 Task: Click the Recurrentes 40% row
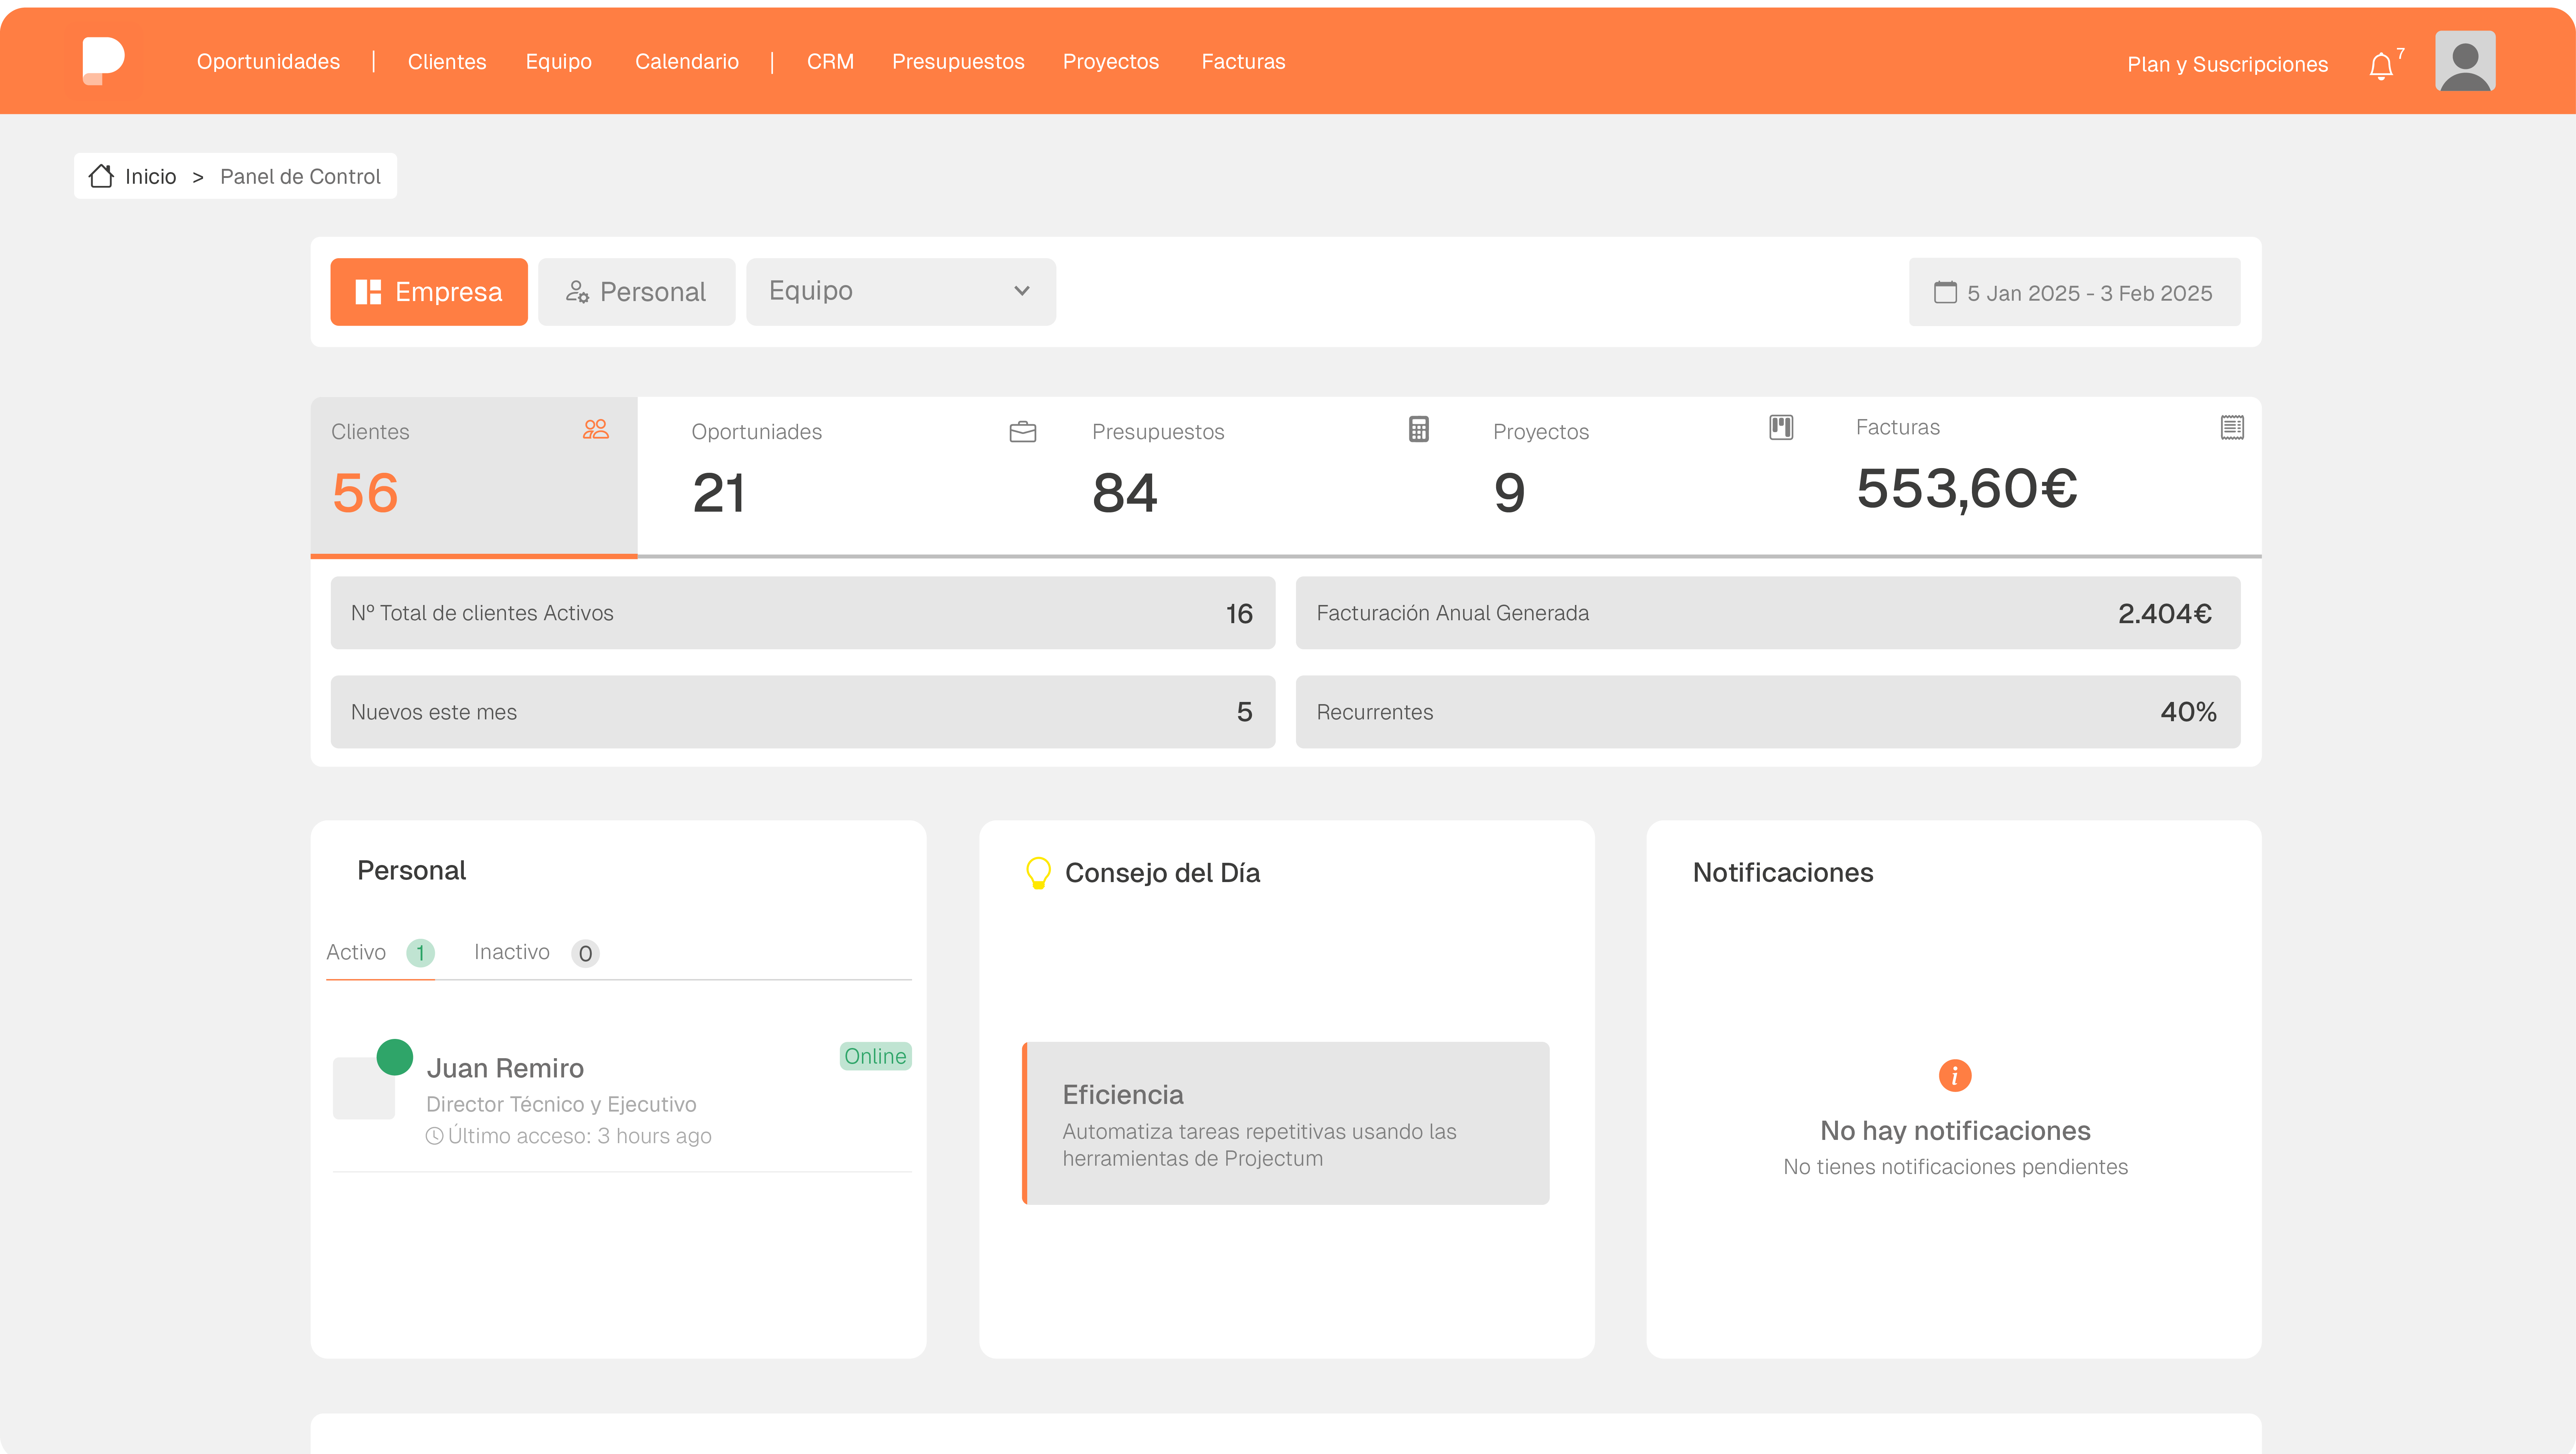(1768, 712)
